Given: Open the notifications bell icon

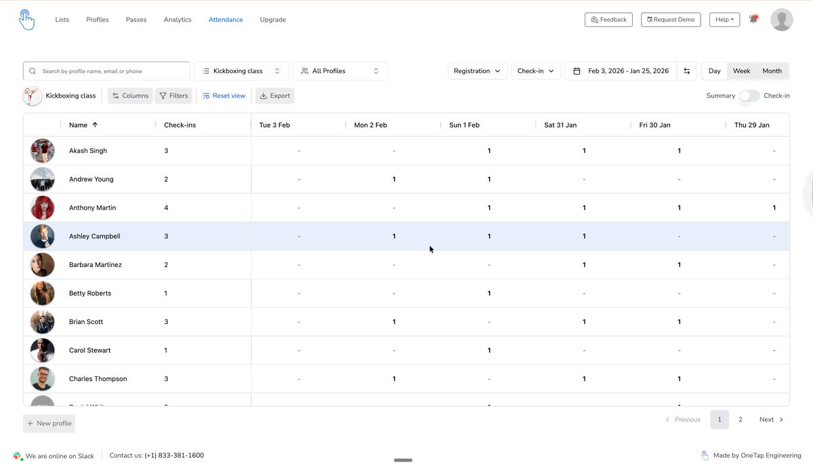Looking at the screenshot, I should click(753, 20).
